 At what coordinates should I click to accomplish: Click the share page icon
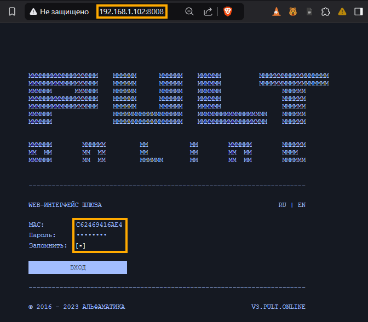coord(208,12)
